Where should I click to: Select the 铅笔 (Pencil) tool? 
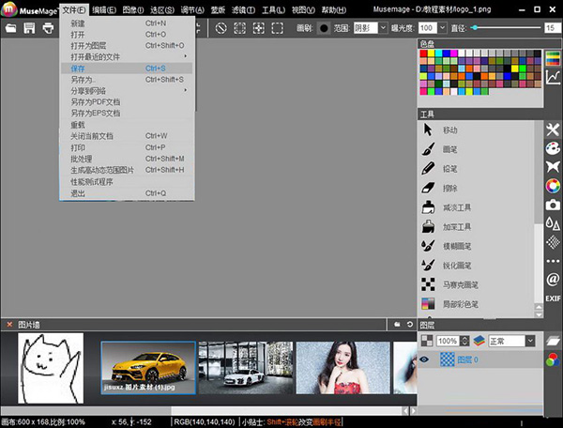[449, 169]
